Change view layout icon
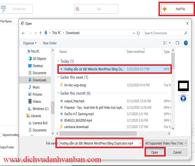 coord(165,43)
